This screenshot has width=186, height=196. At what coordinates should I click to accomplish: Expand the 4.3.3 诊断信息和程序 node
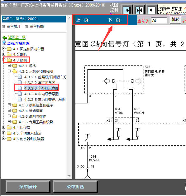(x=9, y=105)
